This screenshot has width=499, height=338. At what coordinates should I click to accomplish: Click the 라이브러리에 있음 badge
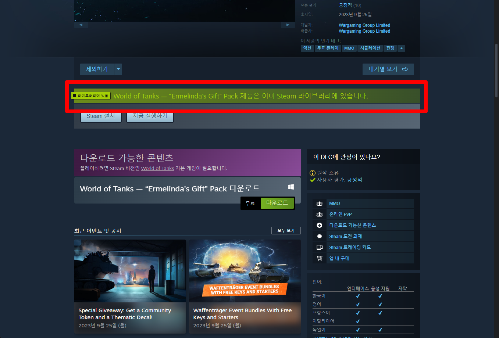(91, 96)
